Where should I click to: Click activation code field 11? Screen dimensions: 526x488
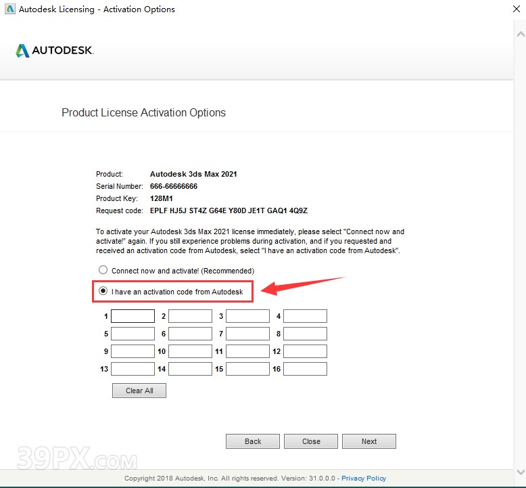(x=247, y=351)
